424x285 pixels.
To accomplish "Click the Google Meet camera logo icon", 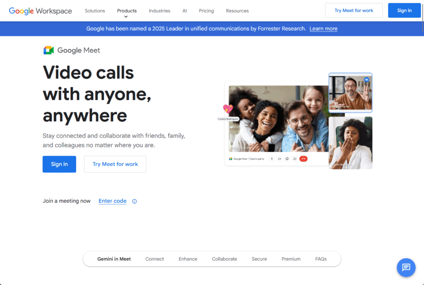I will [49, 50].
